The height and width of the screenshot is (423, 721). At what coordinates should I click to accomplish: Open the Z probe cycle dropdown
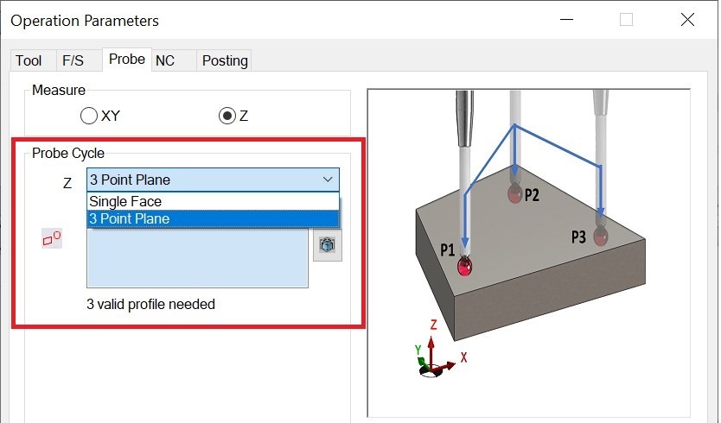pyautogui.click(x=213, y=180)
